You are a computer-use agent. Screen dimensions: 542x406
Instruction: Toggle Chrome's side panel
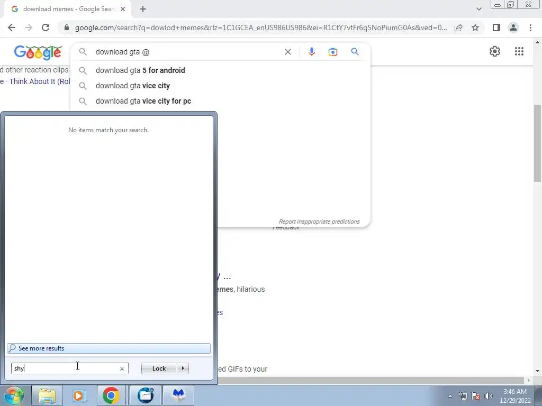(496, 27)
